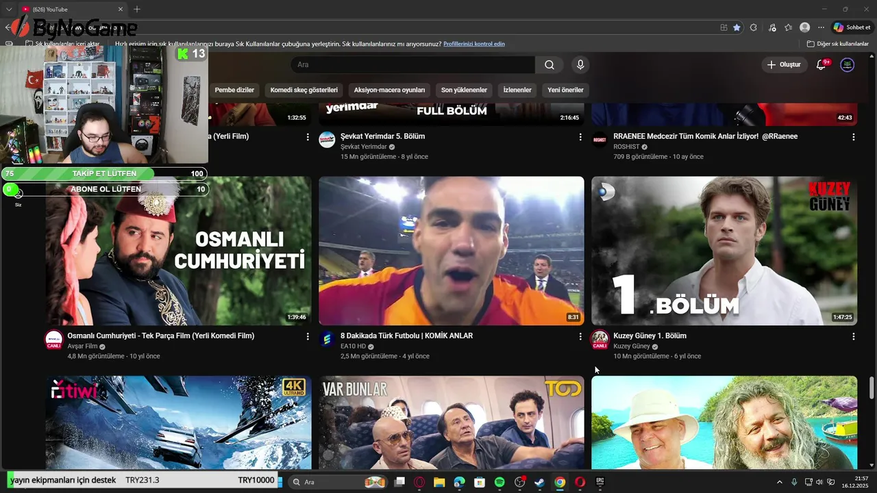Open options menu for the Yerli Film video
Image resolution: width=877 pixels, height=493 pixels.
308,137
